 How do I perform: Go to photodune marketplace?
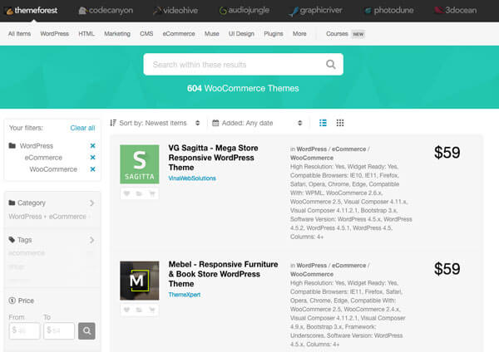pos(389,11)
